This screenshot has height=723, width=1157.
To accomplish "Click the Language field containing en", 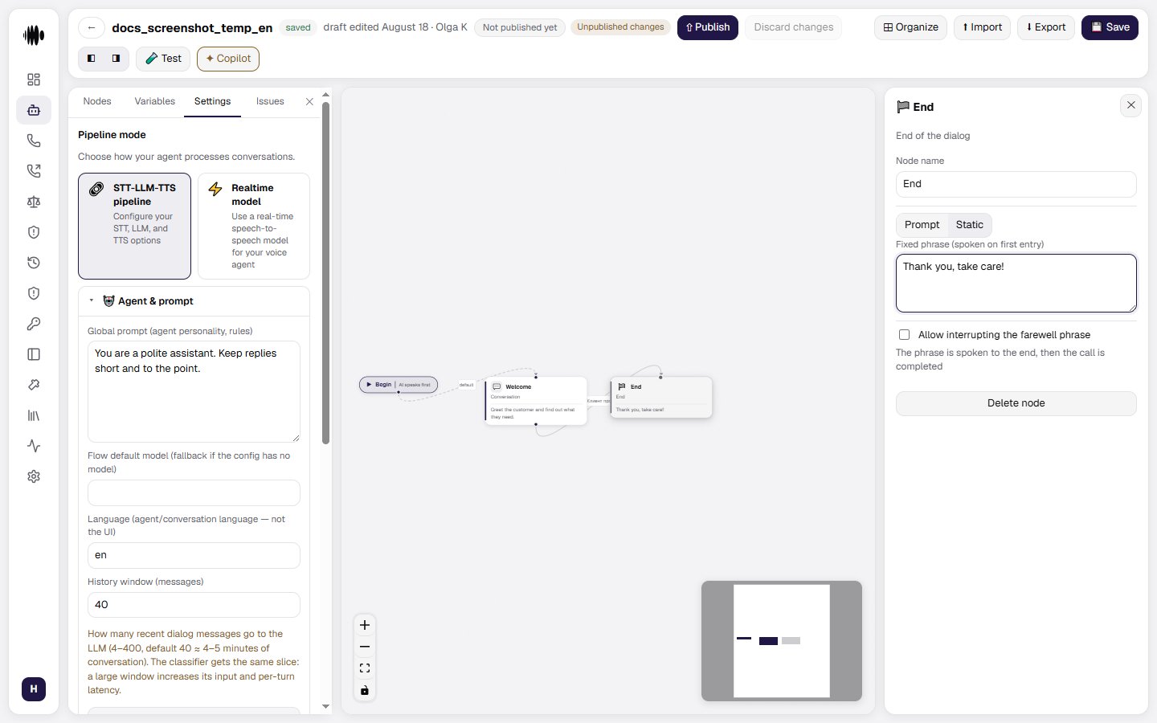I will point(194,555).
